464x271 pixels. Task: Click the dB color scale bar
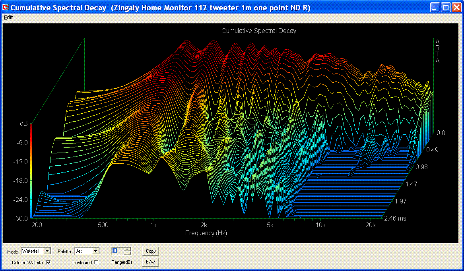click(x=31, y=171)
